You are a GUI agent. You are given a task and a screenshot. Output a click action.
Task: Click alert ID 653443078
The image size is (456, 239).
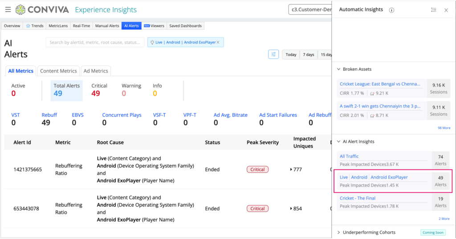pyautogui.click(x=26, y=208)
